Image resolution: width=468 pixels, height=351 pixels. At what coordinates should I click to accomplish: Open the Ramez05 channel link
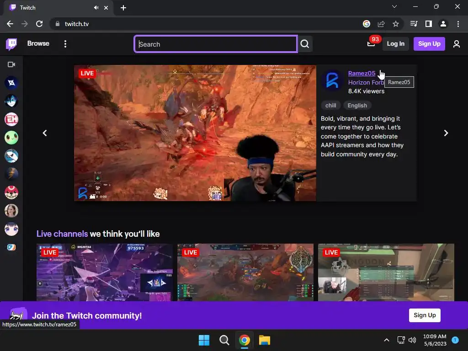coord(362,73)
